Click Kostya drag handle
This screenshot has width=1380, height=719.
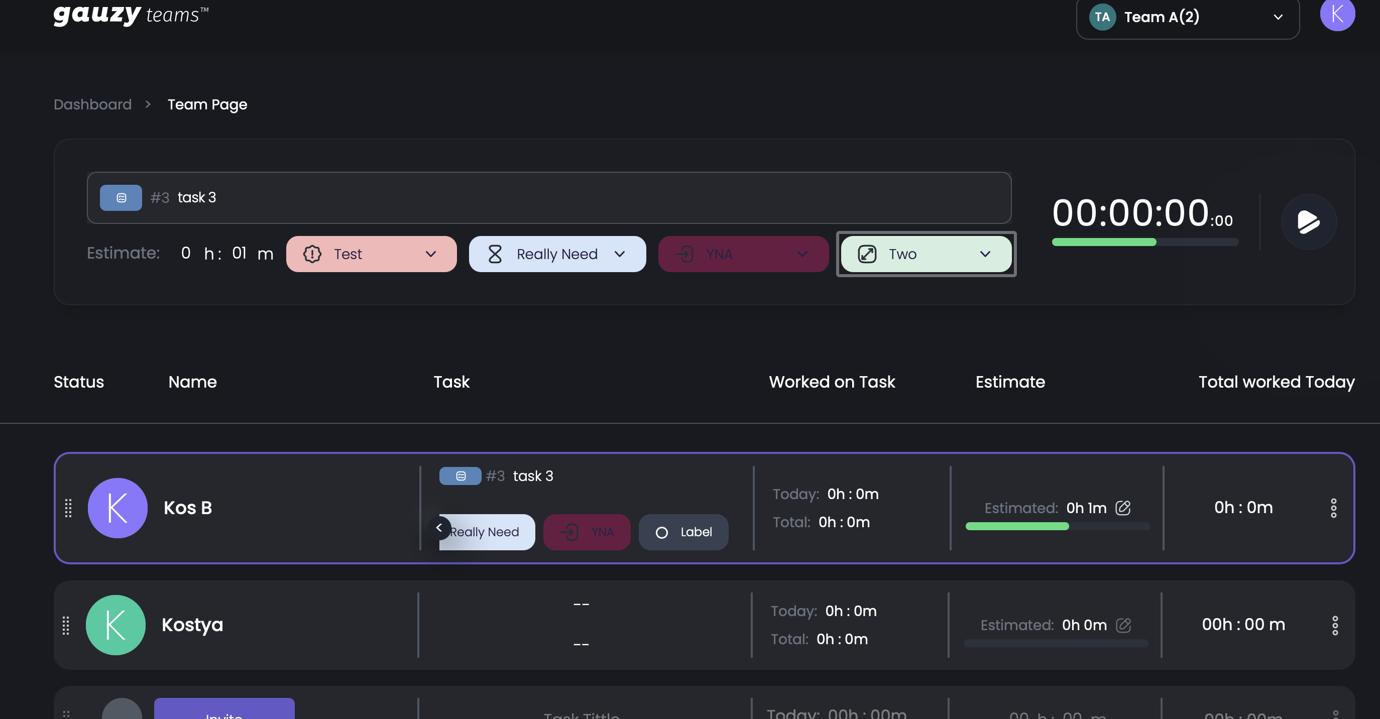[66, 625]
